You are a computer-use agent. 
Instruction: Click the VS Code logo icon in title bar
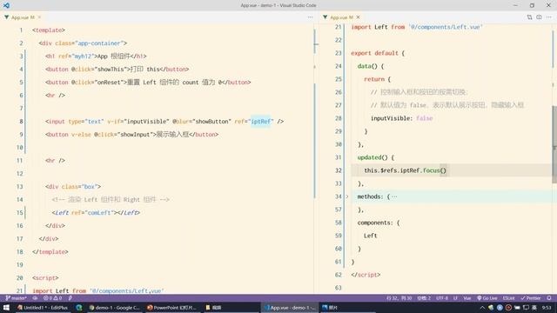(6, 5)
